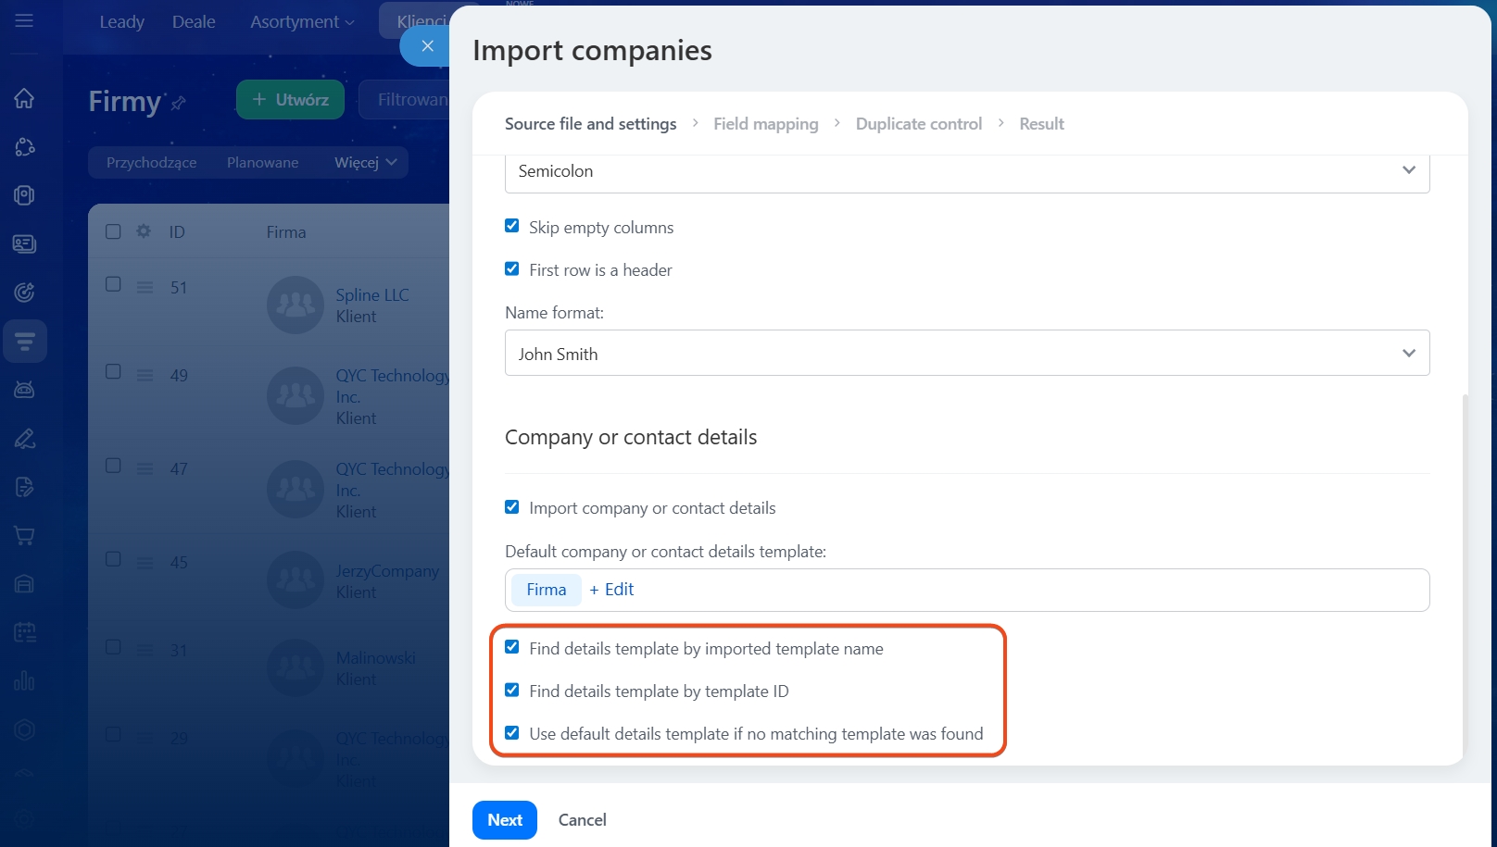Click the import dialog vertical scrollbar
The height and width of the screenshot is (847, 1497).
pos(1465,574)
